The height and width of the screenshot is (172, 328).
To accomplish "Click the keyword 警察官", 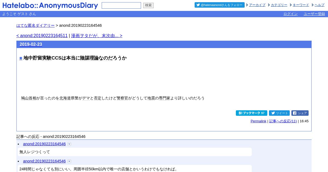I will pos(122,98).
